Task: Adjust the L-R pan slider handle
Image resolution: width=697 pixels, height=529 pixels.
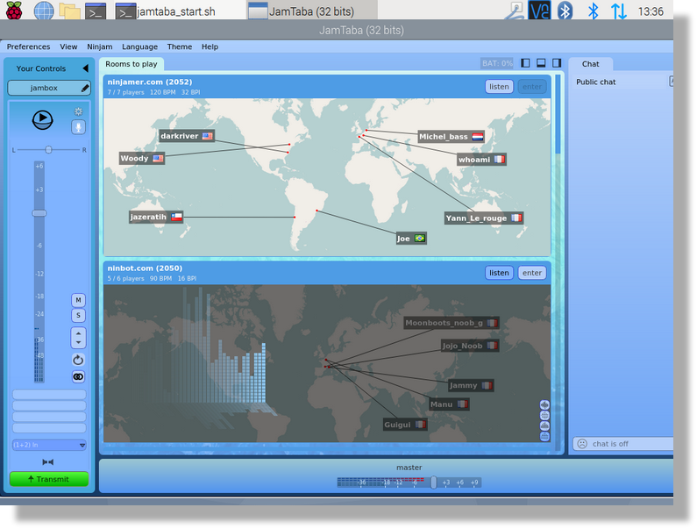Action: point(48,150)
